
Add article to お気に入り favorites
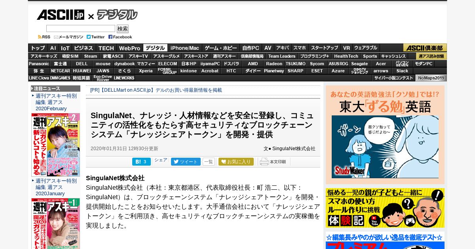pos(236,162)
